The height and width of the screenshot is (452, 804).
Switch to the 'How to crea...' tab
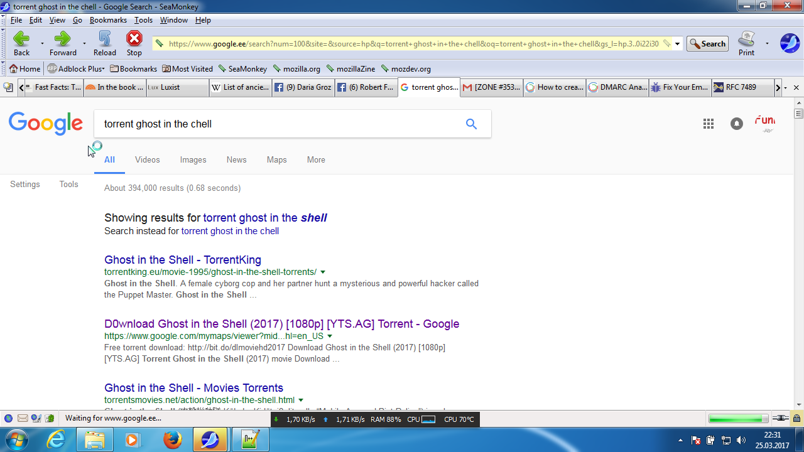pos(554,87)
